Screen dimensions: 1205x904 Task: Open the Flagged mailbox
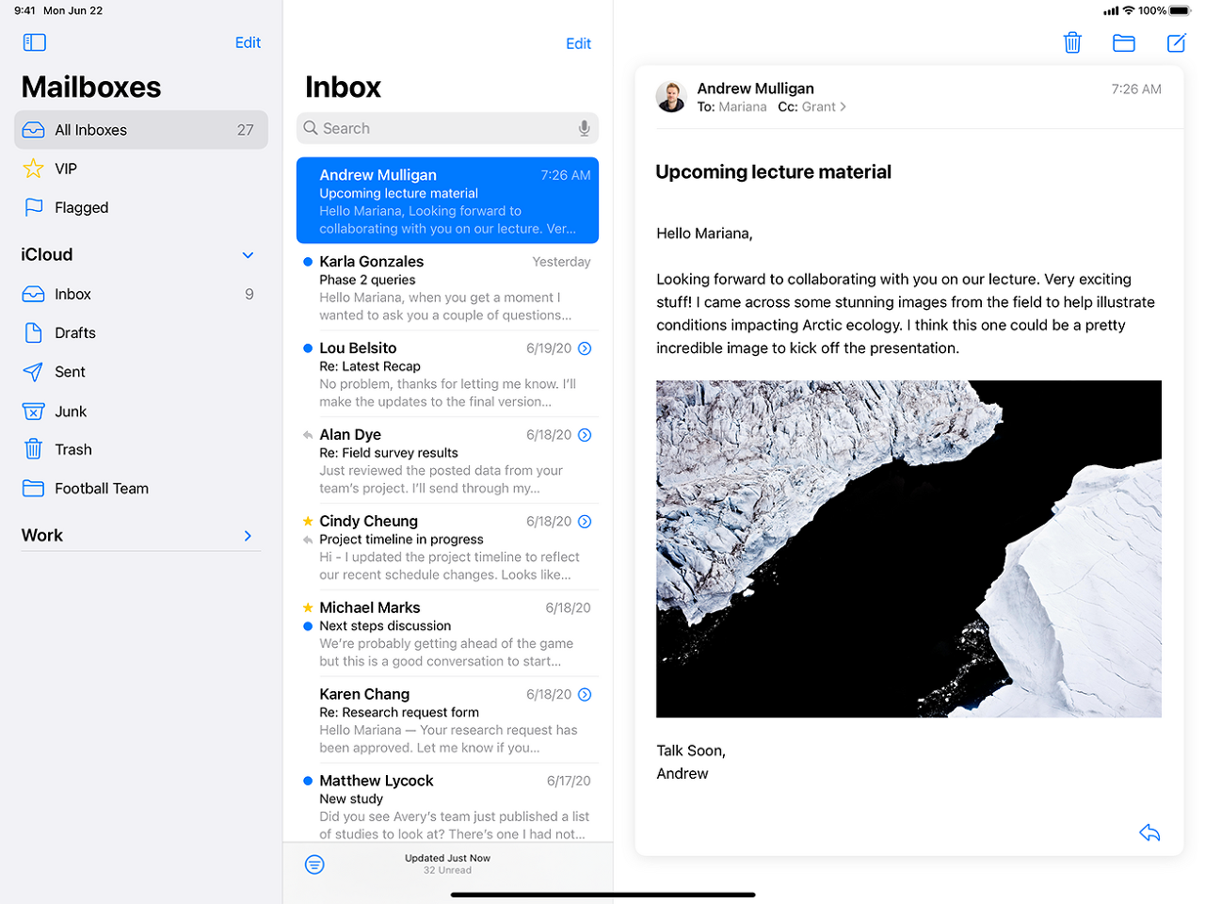(141, 207)
